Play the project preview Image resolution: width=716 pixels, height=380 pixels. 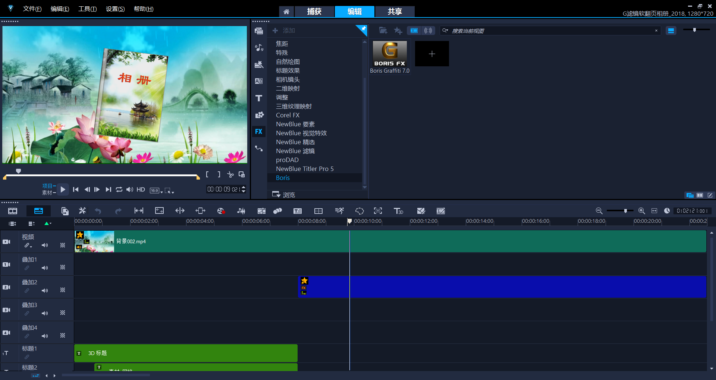[x=63, y=190]
